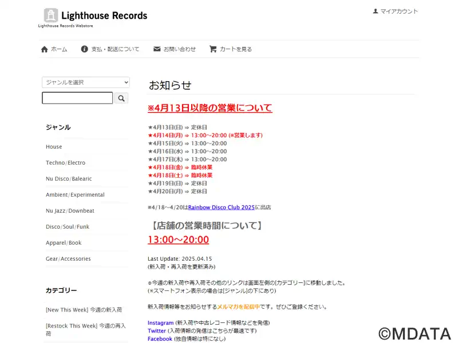This screenshot has height=343, width=458.
Task: Open the House genre
Action: pyautogui.click(x=54, y=147)
